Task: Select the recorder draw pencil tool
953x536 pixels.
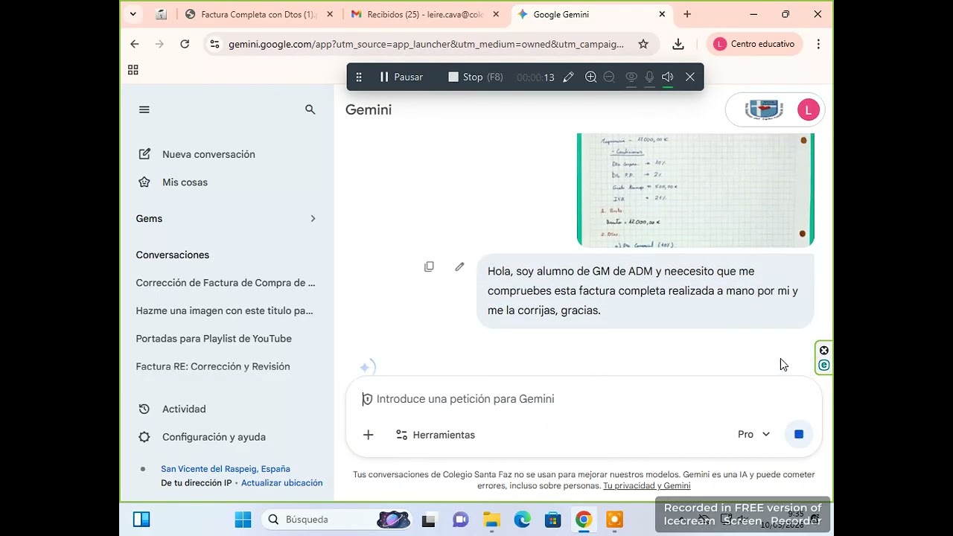Action: (x=568, y=77)
